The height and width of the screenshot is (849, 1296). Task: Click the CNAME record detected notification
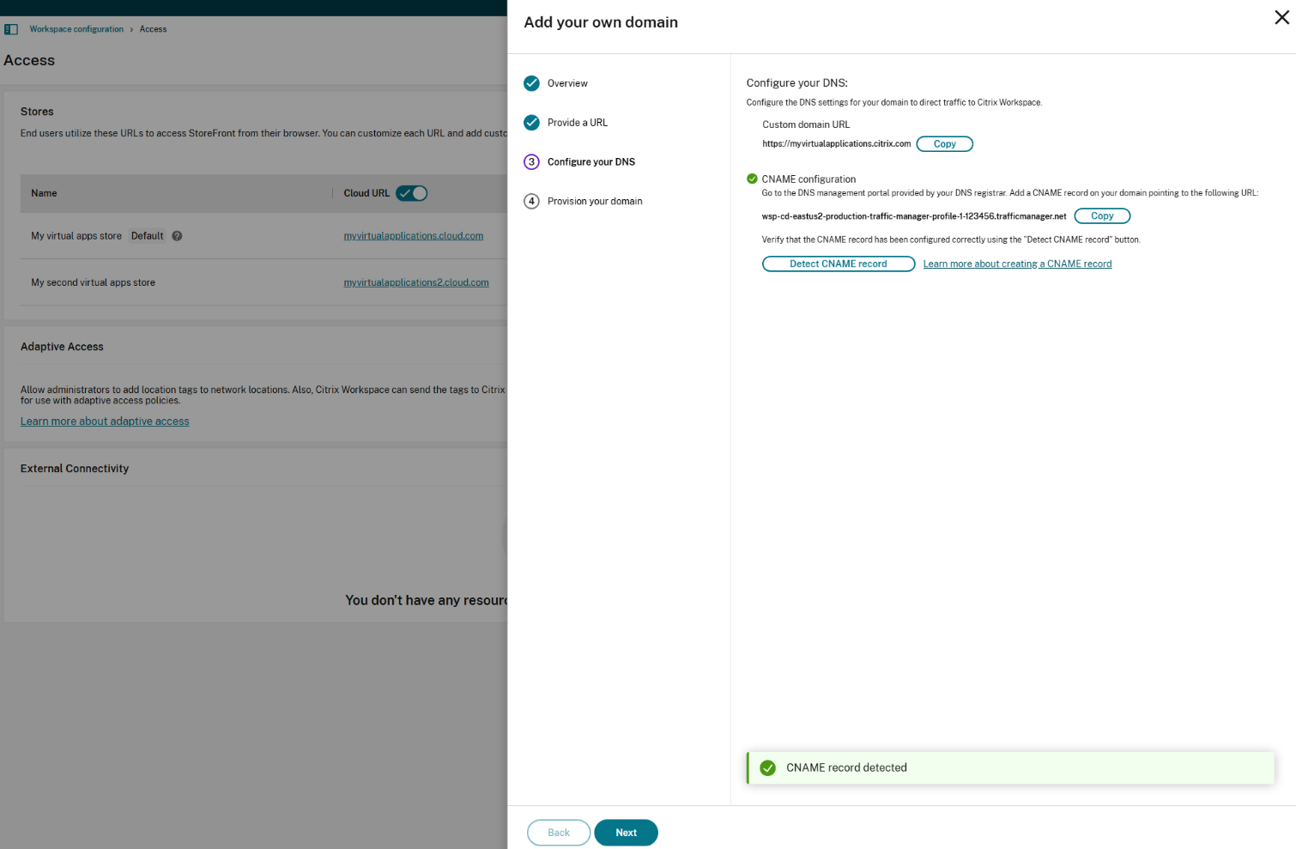click(1010, 768)
